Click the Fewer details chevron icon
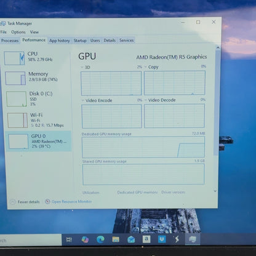Image resolution: width=256 pixels, height=256 pixels. click(12, 202)
